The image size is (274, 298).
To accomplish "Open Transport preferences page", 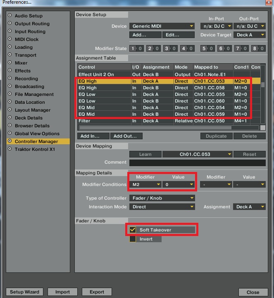I will 26,55.
